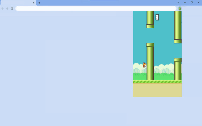Screen dimensions: 202x126
Task: Focus the browser address bar
Action: point(96,9)
